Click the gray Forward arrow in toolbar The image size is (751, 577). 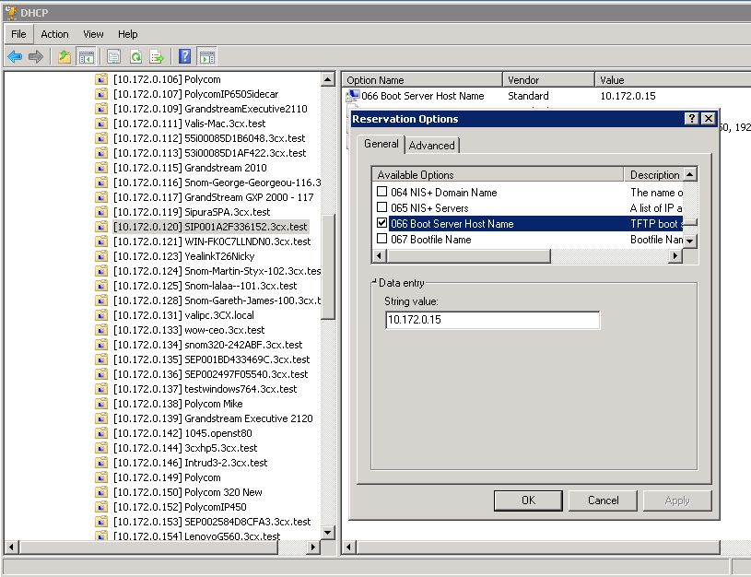tap(36, 57)
